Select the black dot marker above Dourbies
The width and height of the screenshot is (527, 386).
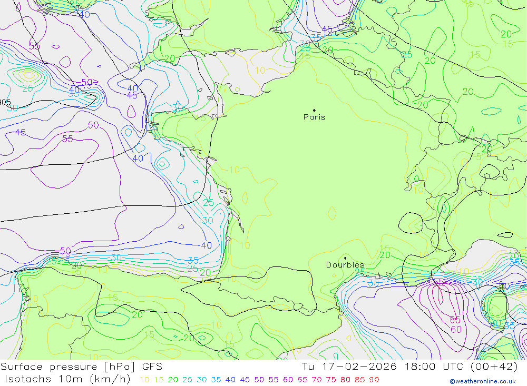coord(345,258)
